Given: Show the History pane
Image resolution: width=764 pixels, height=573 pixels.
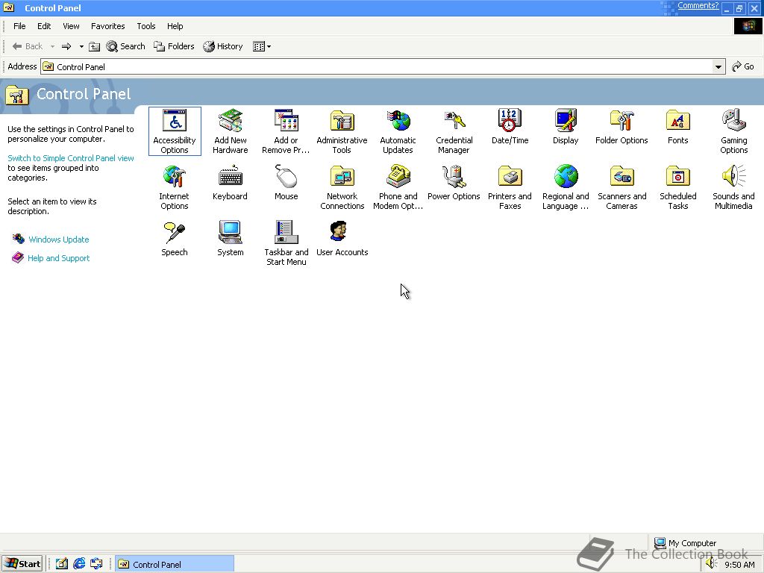Looking at the screenshot, I should (x=223, y=46).
